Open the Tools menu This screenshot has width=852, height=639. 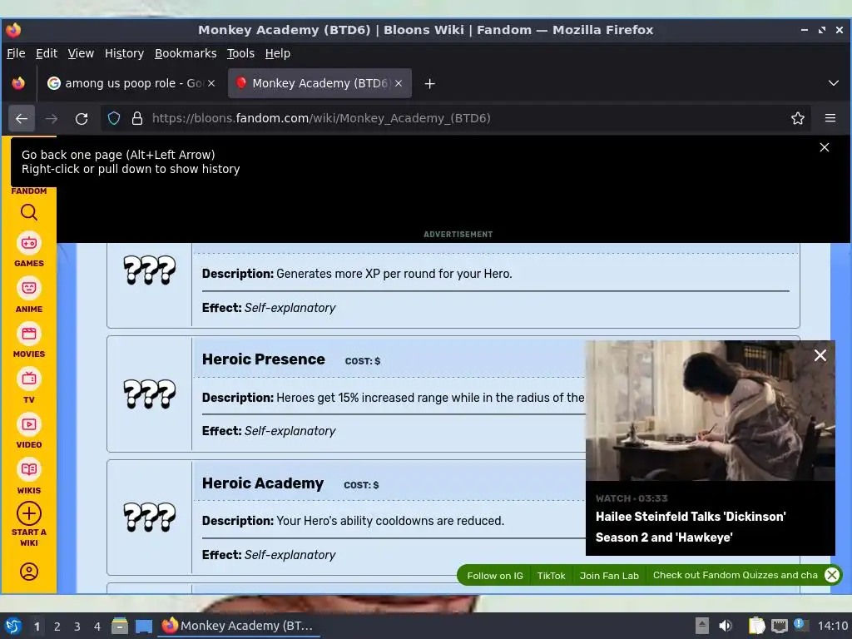coord(240,53)
